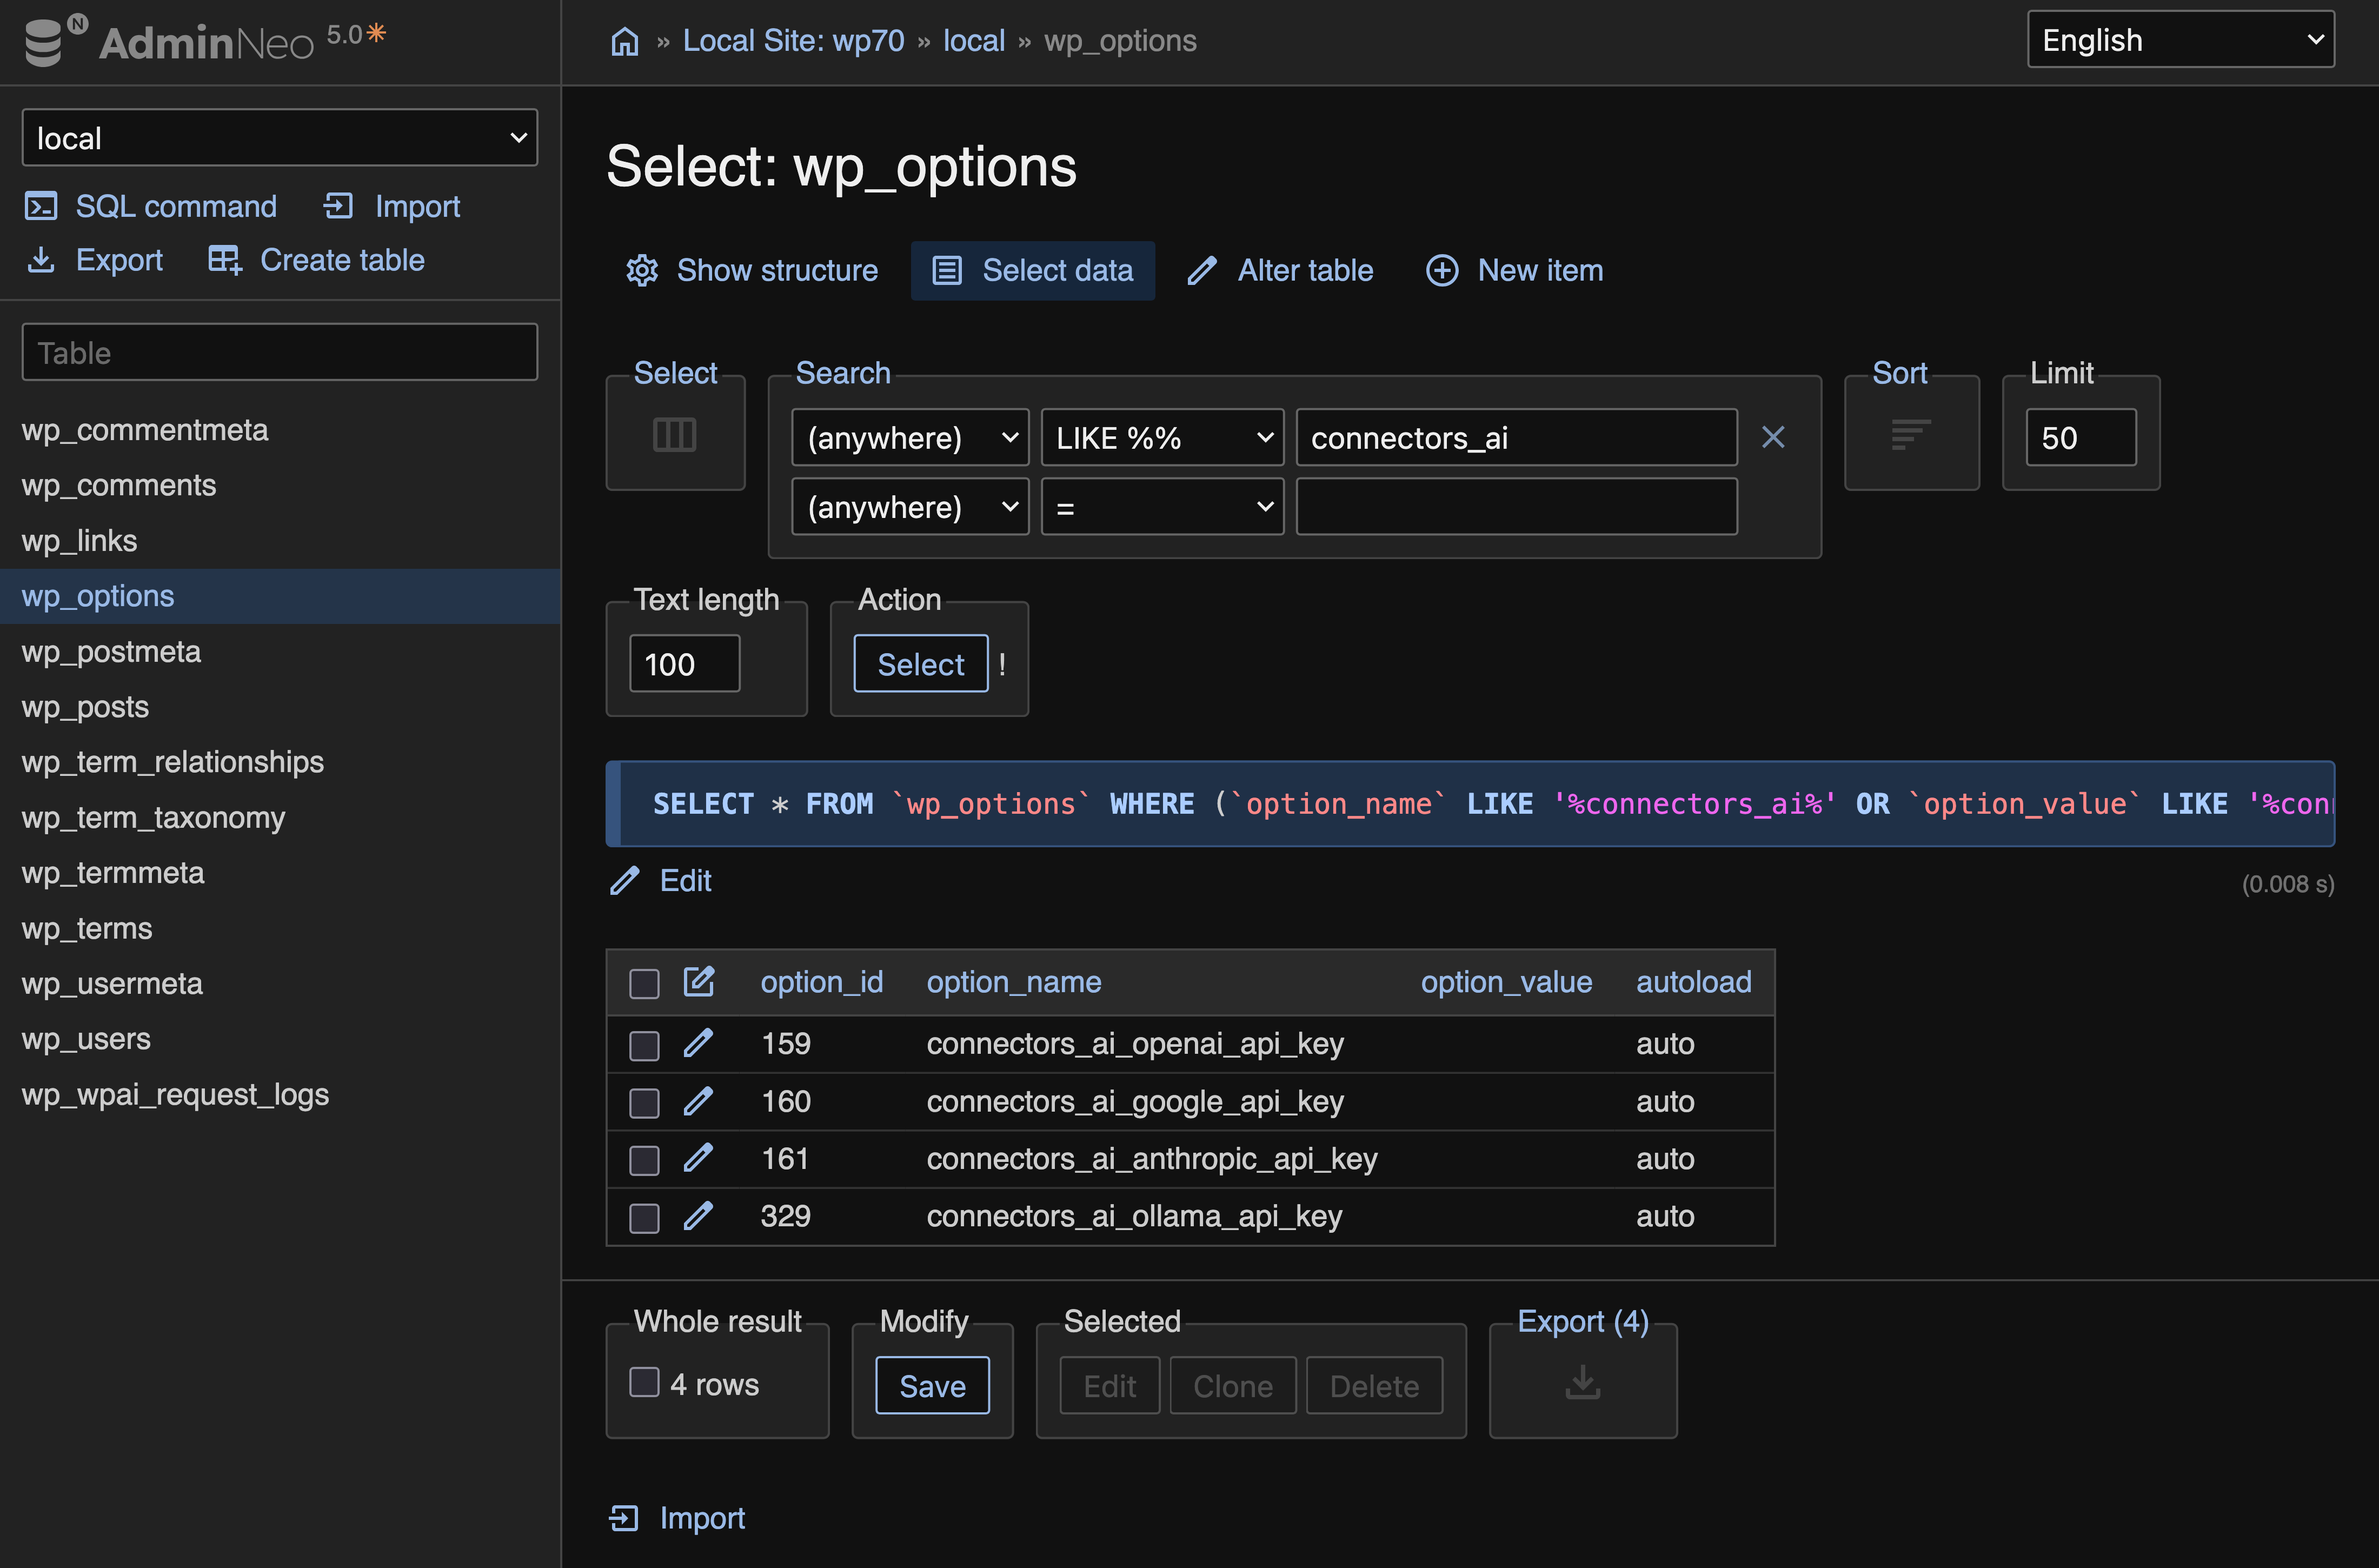Click the local breadcrumb link
The image size is (2379, 1568).
[x=974, y=41]
